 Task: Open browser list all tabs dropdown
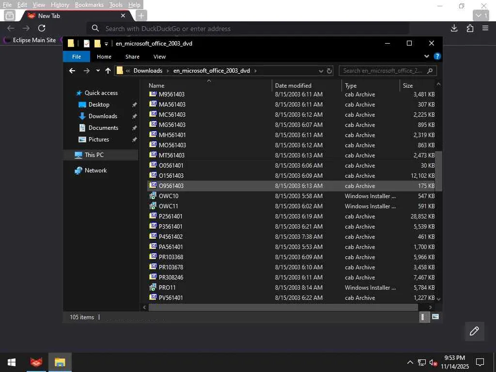[481, 15]
